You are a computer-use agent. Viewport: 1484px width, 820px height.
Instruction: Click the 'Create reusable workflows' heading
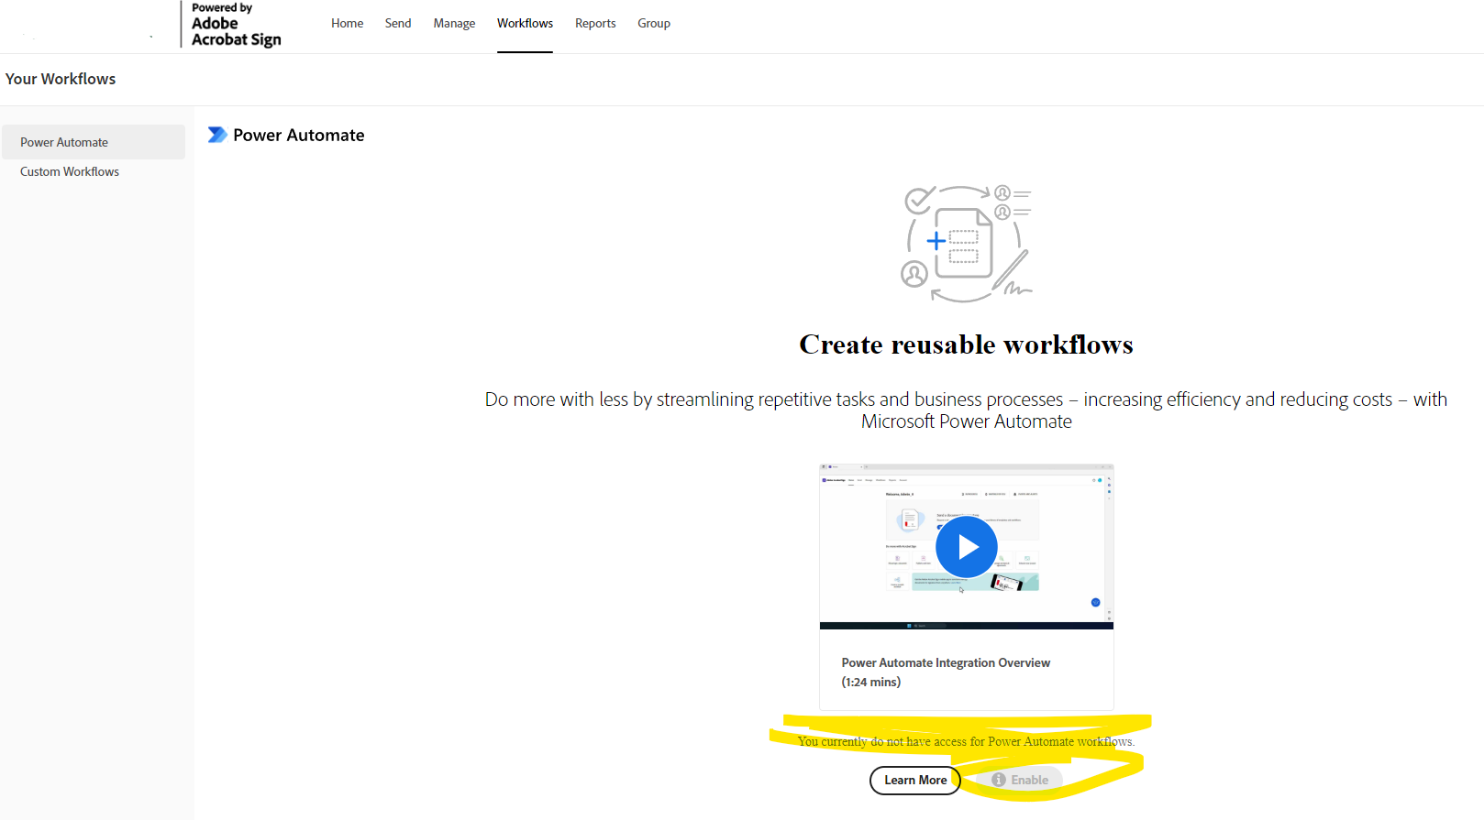tap(966, 344)
